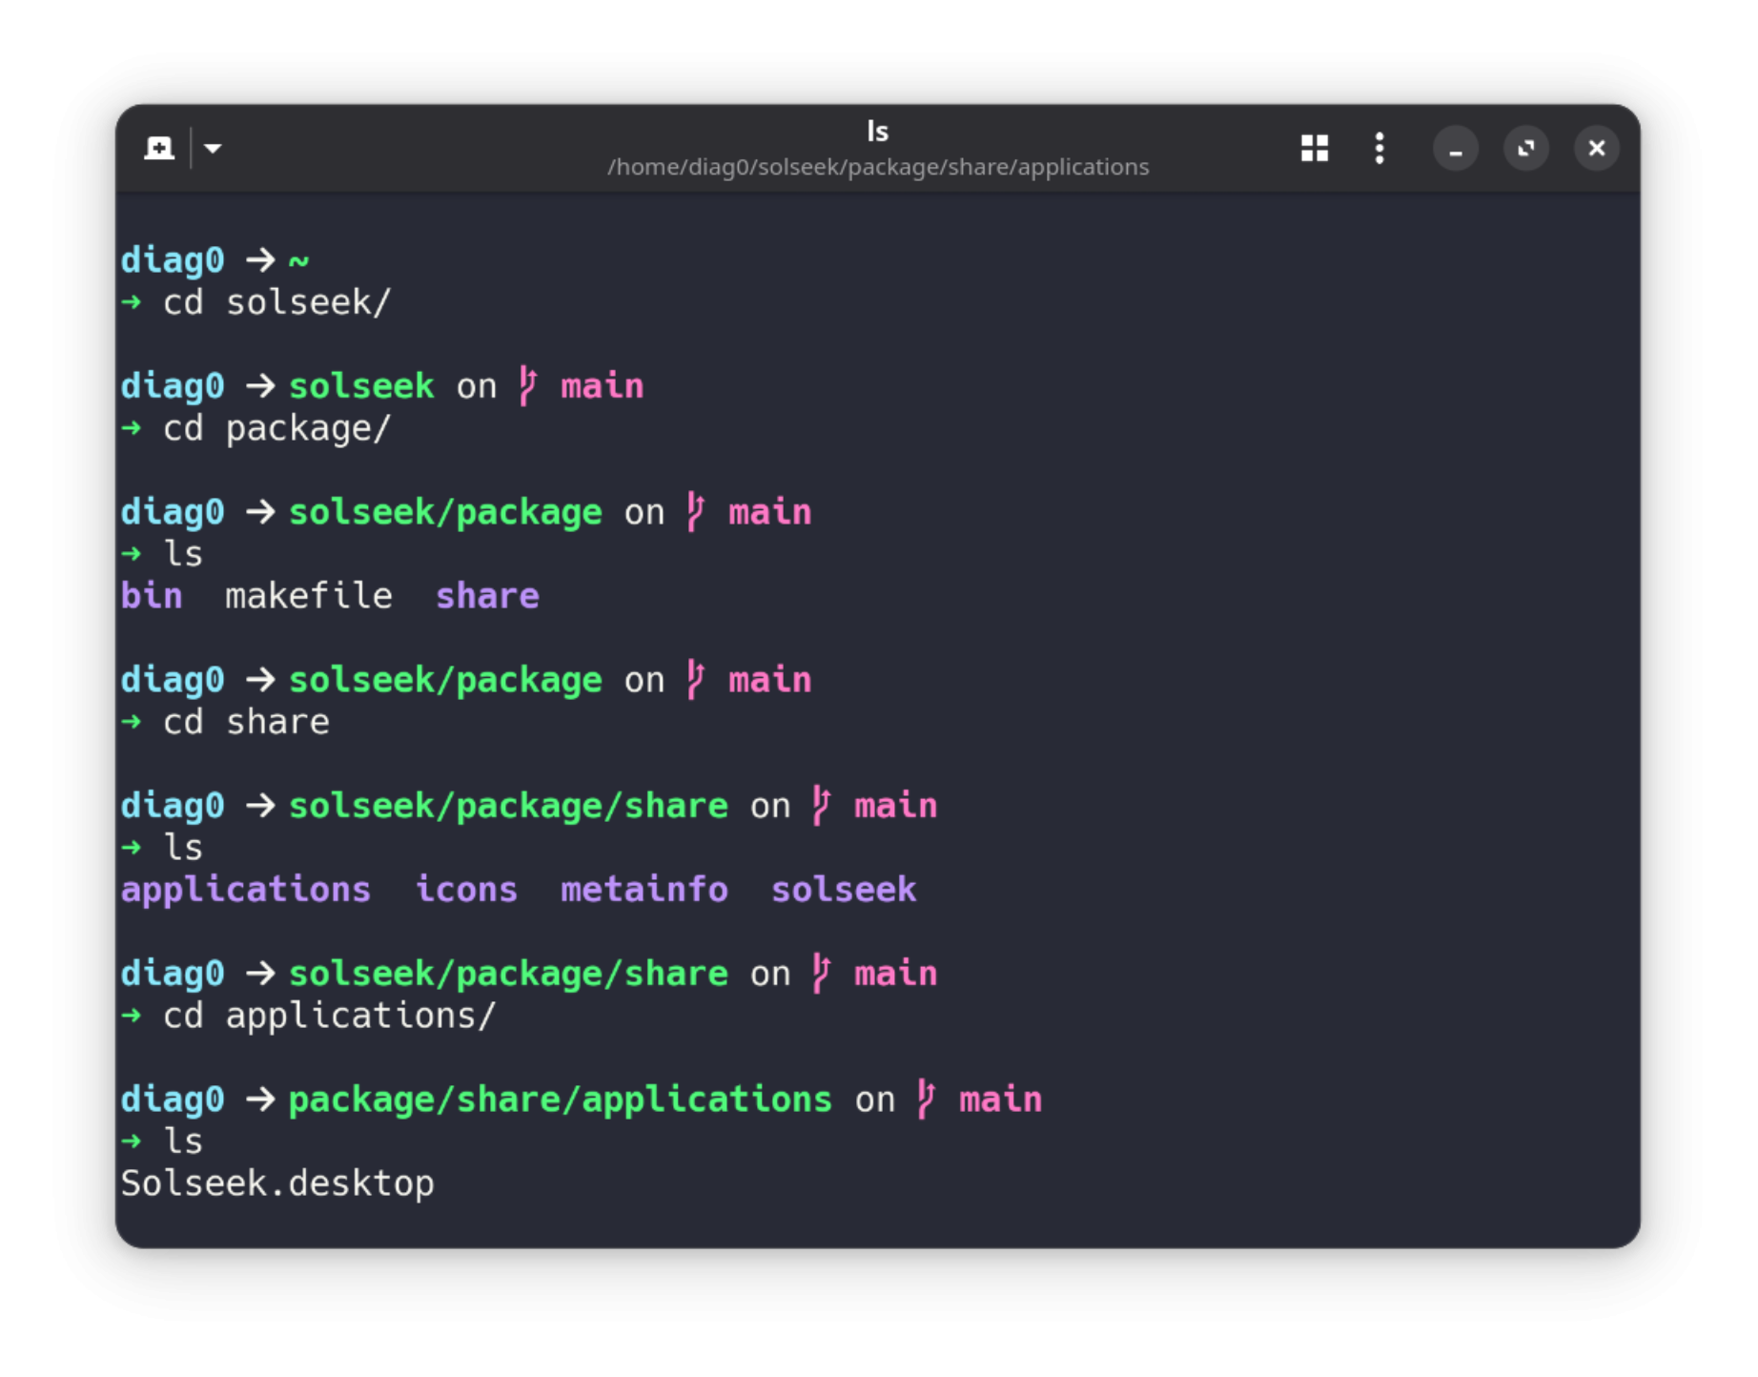Click the main branch label in the prompt
1758x1377 pixels.
click(x=999, y=1099)
